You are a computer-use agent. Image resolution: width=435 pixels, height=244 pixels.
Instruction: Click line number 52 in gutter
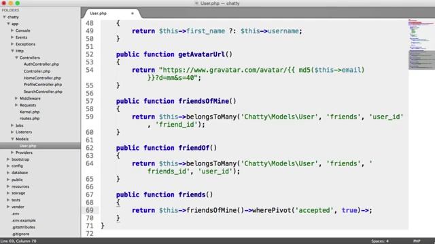(90, 54)
